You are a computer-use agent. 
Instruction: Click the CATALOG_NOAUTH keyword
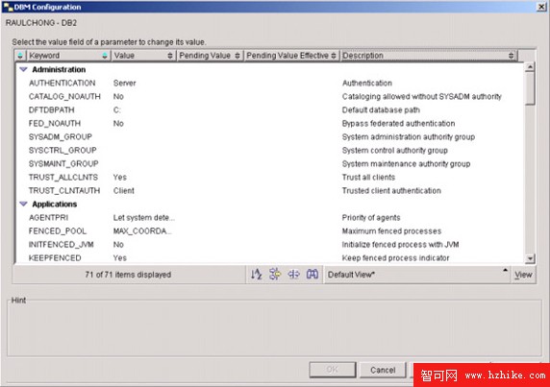64,97
